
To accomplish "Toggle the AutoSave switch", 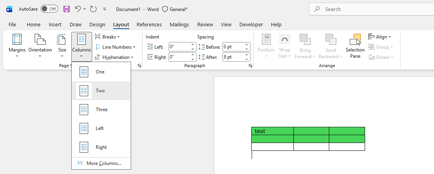I will pyautogui.click(x=49, y=9).
